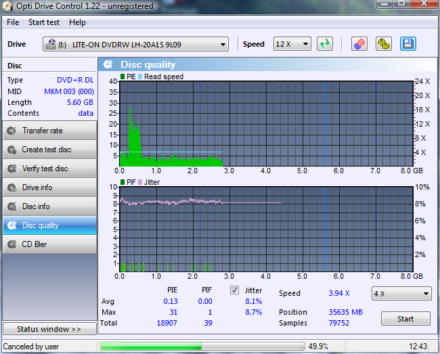This screenshot has height=354, width=440.
Task: Click the Disc info sidebar icon
Action: pos(12,206)
